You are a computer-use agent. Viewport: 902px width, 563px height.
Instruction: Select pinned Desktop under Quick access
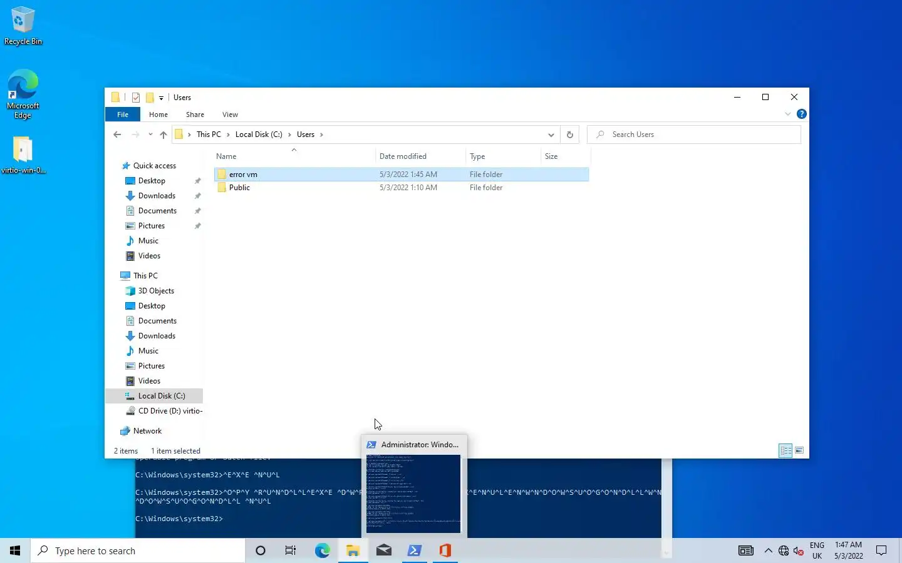point(152,181)
